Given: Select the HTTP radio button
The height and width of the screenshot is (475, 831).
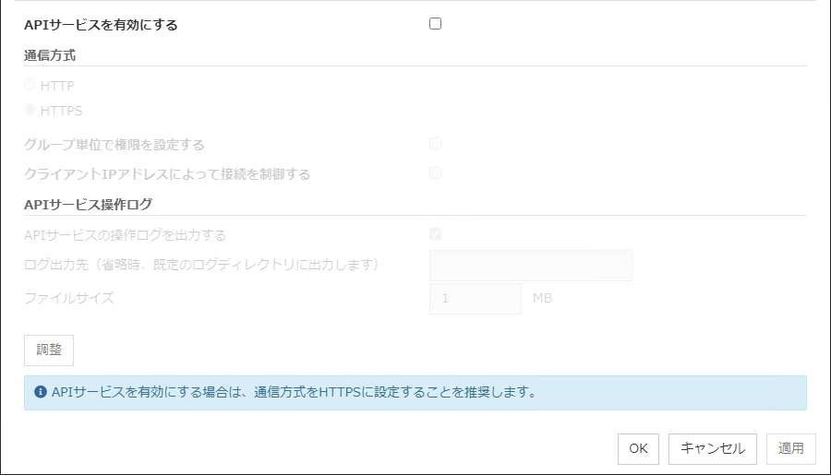Looking at the screenshot, I should coord(30,85).
